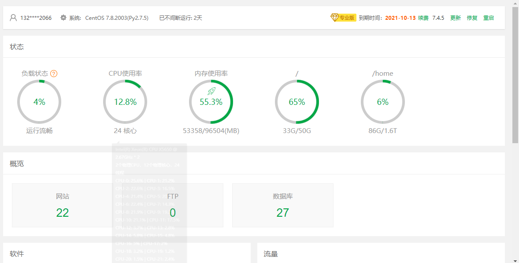The width and height of the screenshot is (519, 263).
Task: Click the load status help question mark
Action: point(54,74)
